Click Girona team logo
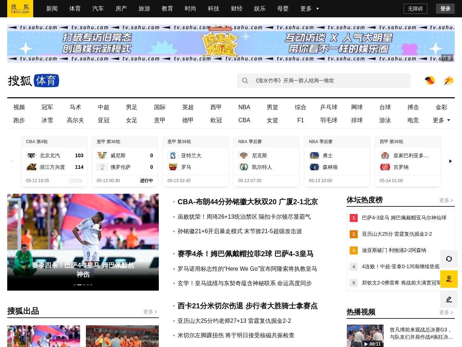The width and height of the screenshot is (462, 347). point(385,167)
